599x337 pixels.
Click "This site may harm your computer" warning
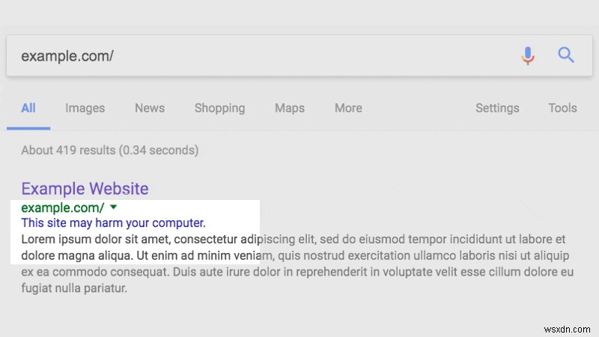(x=113, y=223)
